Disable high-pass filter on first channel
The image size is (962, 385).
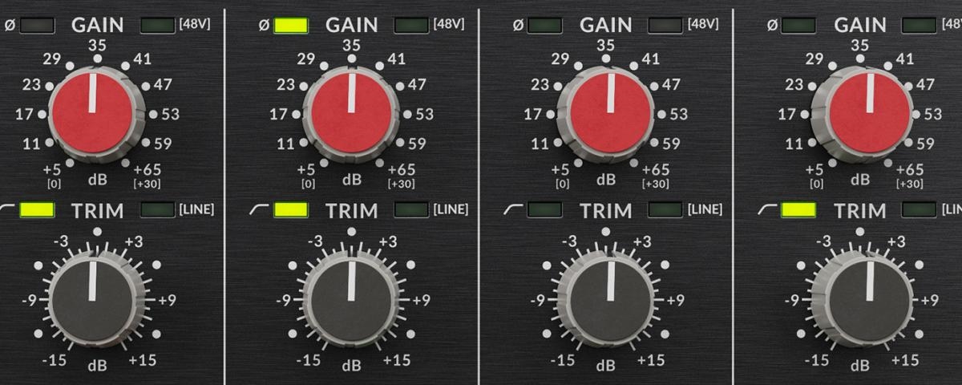pyautogui.click(x=37, y=210)
